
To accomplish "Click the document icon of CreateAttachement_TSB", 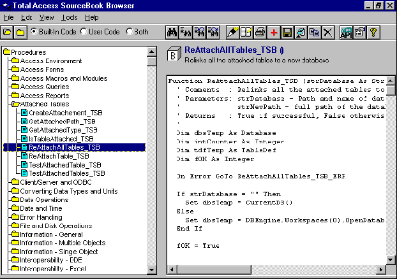I will [24, 113].
